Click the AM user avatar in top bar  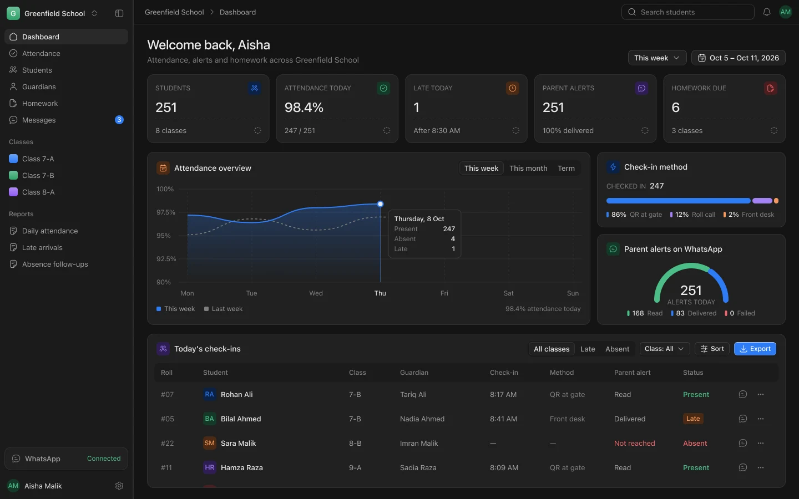pyautogui.click(x=786, y=12)
